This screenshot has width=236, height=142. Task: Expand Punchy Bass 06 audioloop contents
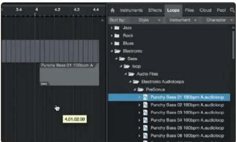[x=139, y=136]
